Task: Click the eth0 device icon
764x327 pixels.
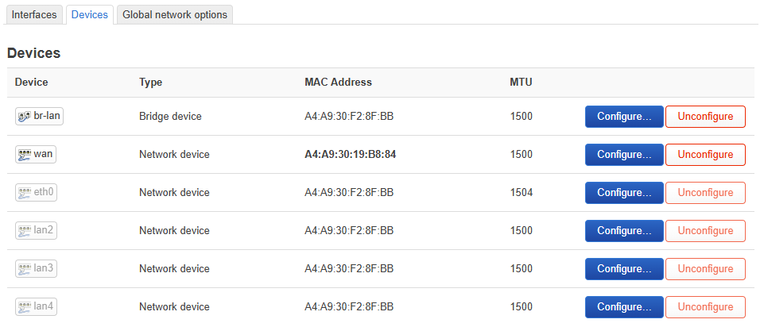Action: point(25,192)
